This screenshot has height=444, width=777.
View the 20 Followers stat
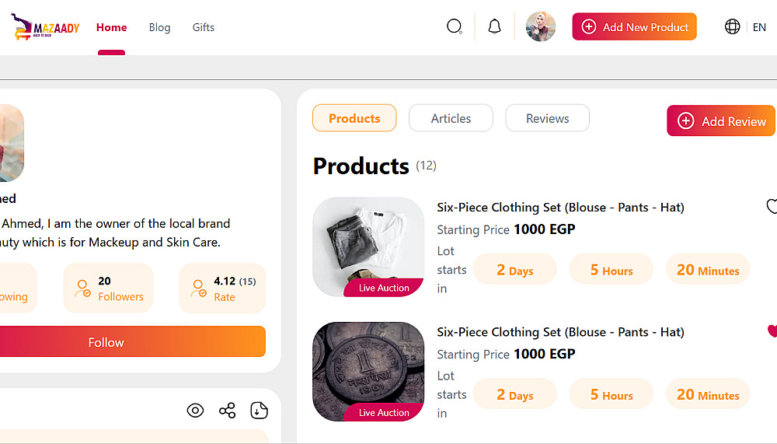tap(108, 288)
